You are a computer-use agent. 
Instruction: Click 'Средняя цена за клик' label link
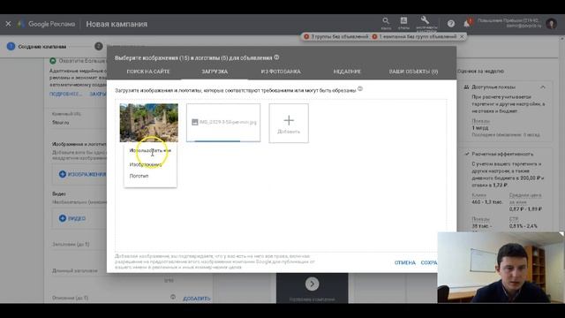(525, 199)
